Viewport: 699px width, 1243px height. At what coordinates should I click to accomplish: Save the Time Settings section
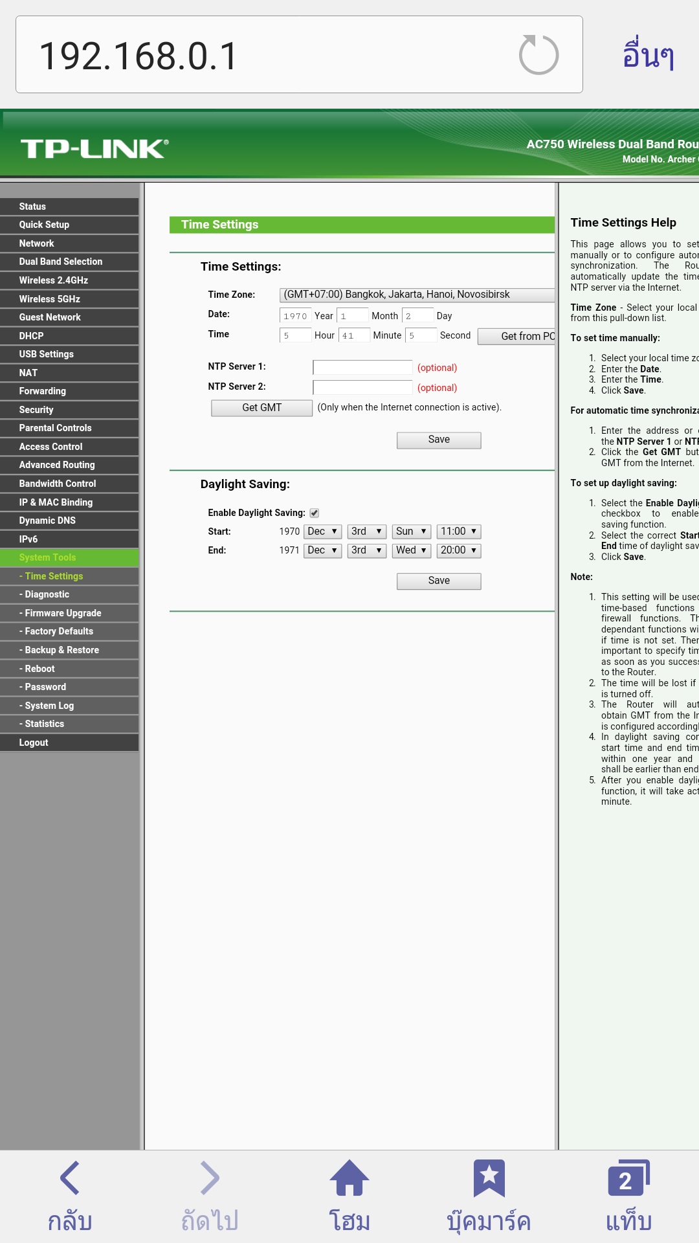(x=439, y=440)
